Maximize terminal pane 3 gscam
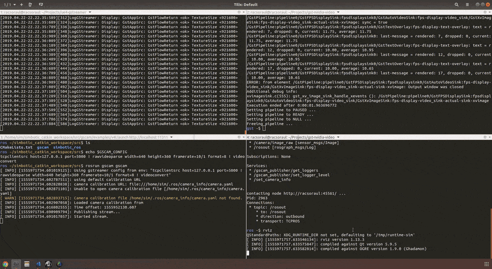Screen dimensions: 492x269 (x=239, y=137)
